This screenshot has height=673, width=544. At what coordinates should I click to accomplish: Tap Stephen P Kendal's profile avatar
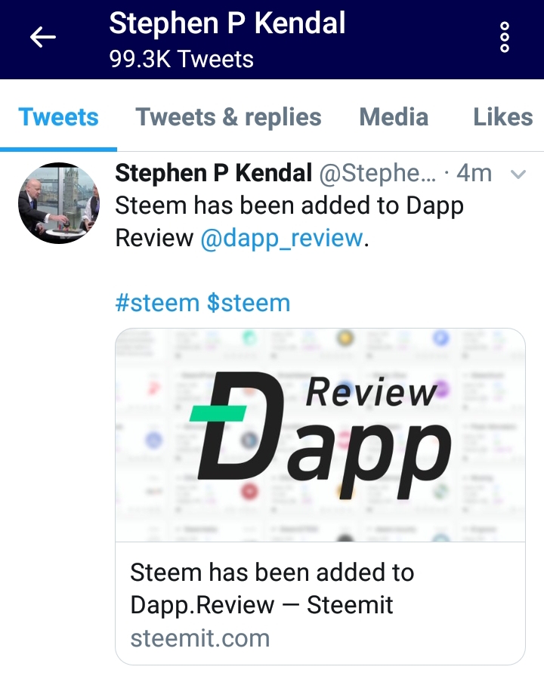tap(59, 203)
